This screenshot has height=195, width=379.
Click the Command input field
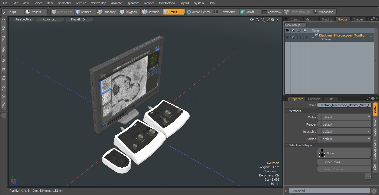click(x=329, y=191)
